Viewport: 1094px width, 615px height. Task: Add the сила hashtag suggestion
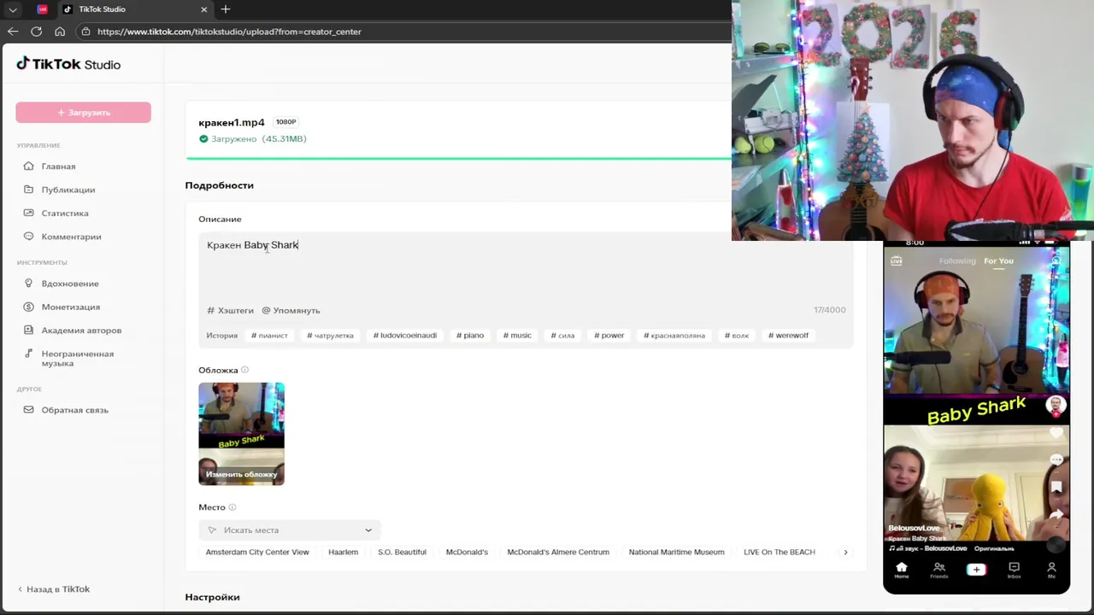coord(562,336)
